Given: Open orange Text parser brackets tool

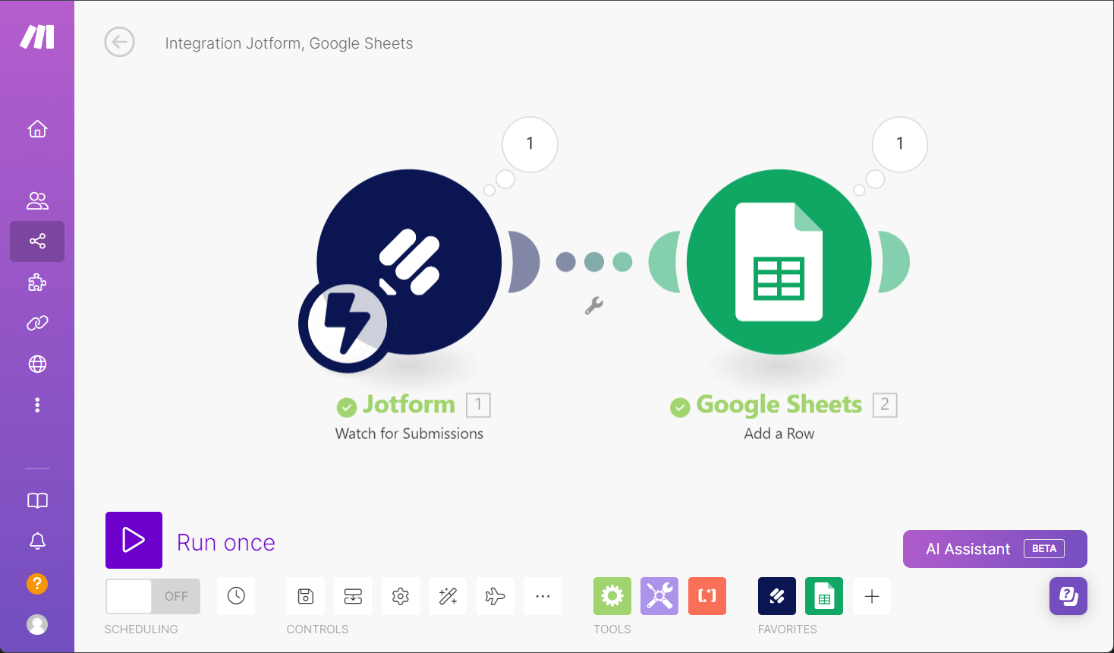Looking at the screenshot, I should coord(707,596).
